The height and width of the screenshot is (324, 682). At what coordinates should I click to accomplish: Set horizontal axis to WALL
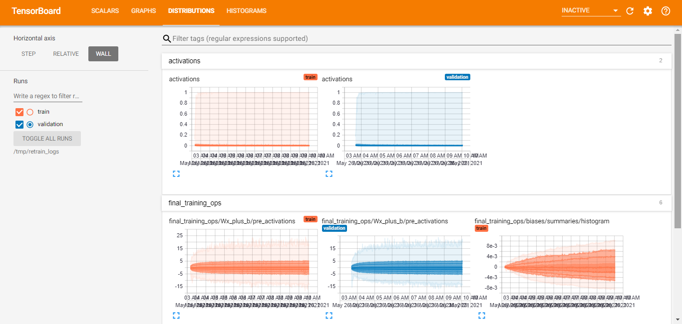(103, 54)
